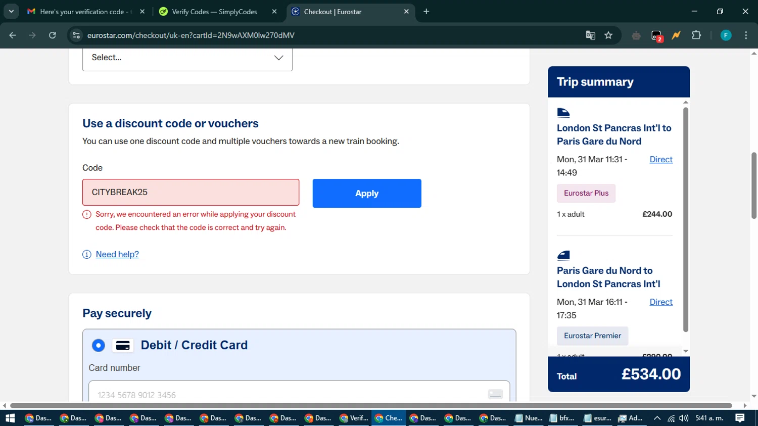Click the Eurostar Premier class badge
Viewport: 758px width, 426px height.
(592, 336)
